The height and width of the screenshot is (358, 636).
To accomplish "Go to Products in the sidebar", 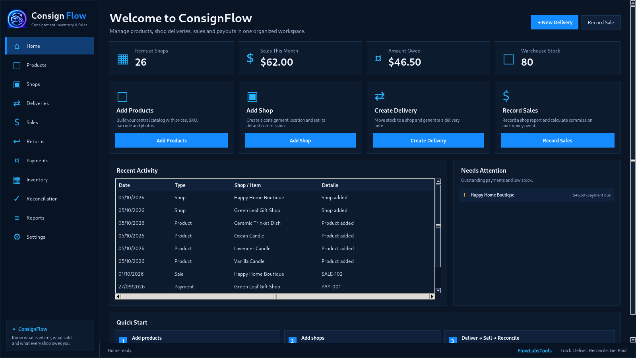I will [x=50, y=65].
